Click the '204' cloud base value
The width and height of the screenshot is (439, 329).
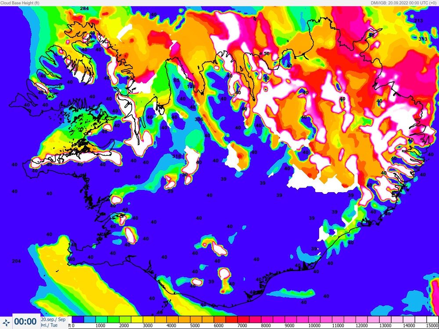click(x=16, y=261)
